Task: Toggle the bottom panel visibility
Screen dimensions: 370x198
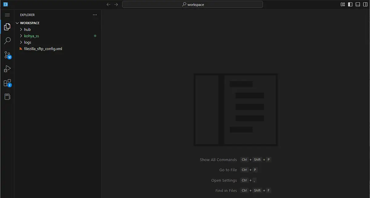Action: pyautogui.click(x=358, y=4)
